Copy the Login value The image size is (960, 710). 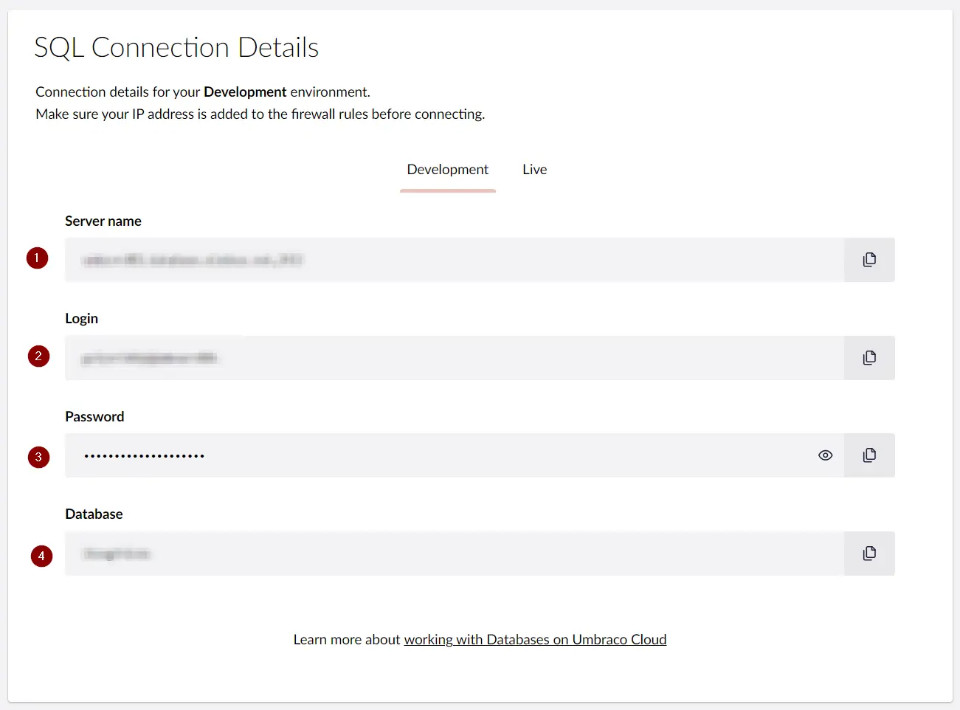869,358
